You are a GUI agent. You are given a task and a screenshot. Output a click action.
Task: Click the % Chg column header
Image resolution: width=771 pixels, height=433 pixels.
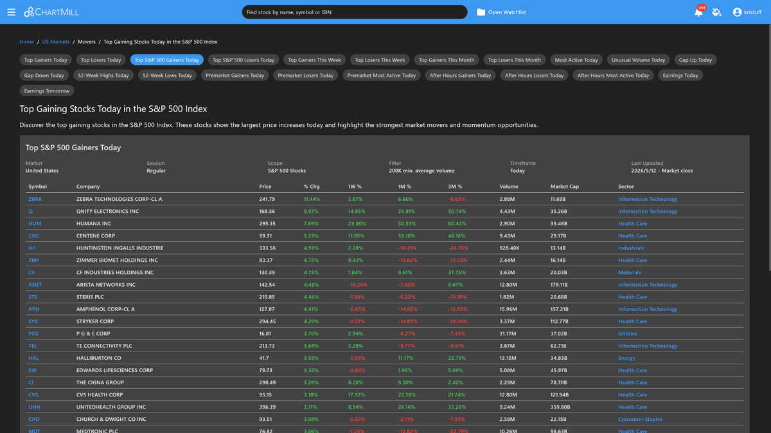pos(312,187)
